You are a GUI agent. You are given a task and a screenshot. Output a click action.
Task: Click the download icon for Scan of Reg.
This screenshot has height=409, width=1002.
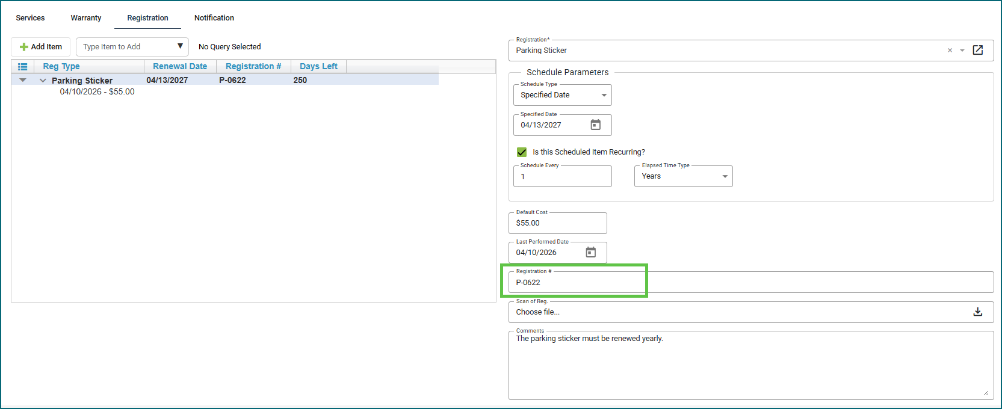978,312
